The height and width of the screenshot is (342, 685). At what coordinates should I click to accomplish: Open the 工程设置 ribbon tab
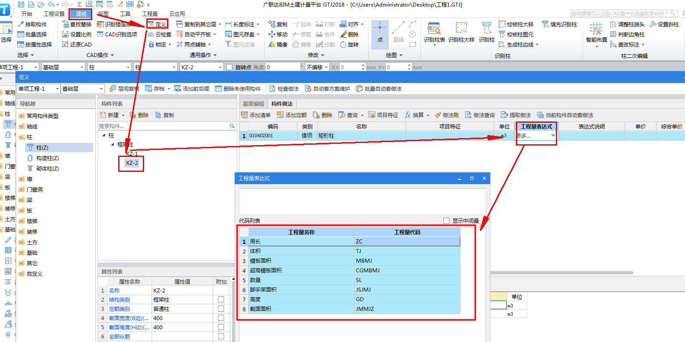coord(54,14)
